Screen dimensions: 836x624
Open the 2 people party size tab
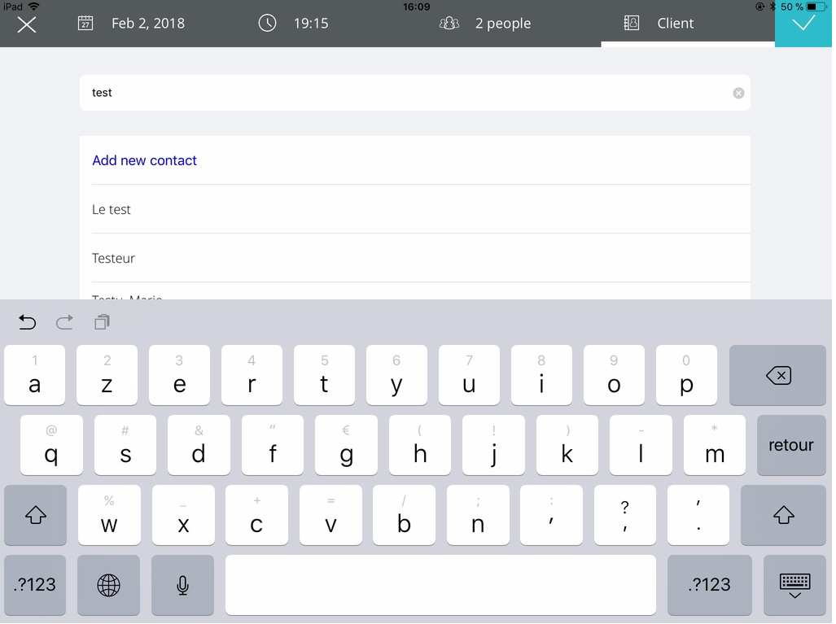[485, 24]
